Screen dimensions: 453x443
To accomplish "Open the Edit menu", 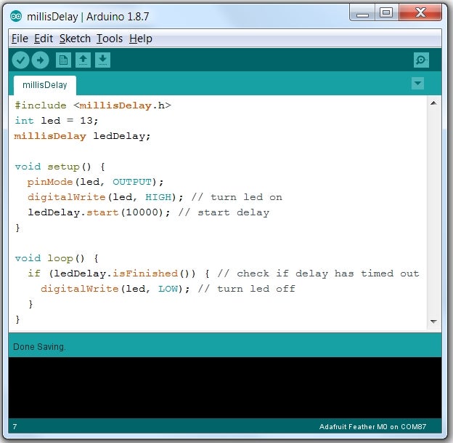I will 44,39.
